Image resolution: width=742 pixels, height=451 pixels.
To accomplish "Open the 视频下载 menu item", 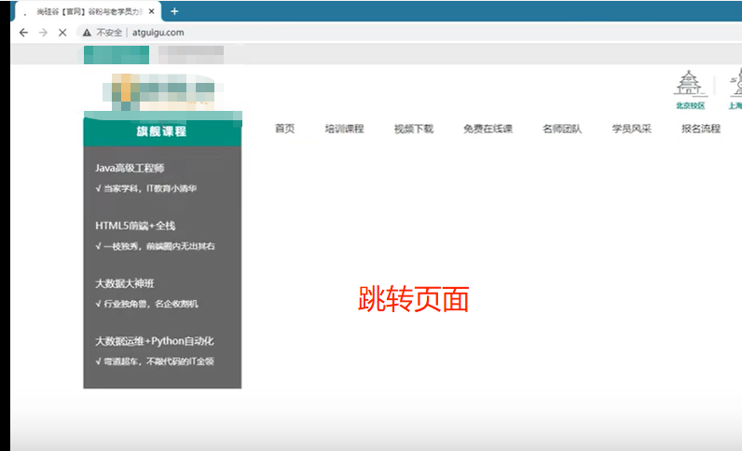I will pos(414,129).
